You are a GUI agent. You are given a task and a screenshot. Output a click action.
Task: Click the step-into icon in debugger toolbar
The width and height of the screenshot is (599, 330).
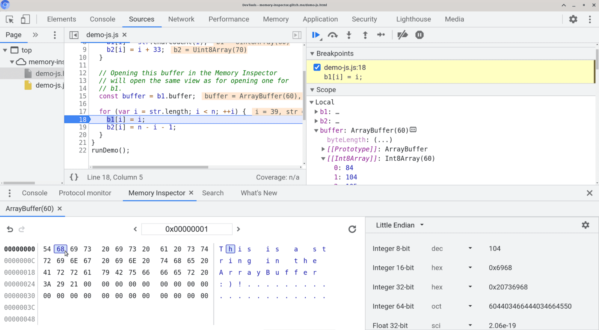349,35
